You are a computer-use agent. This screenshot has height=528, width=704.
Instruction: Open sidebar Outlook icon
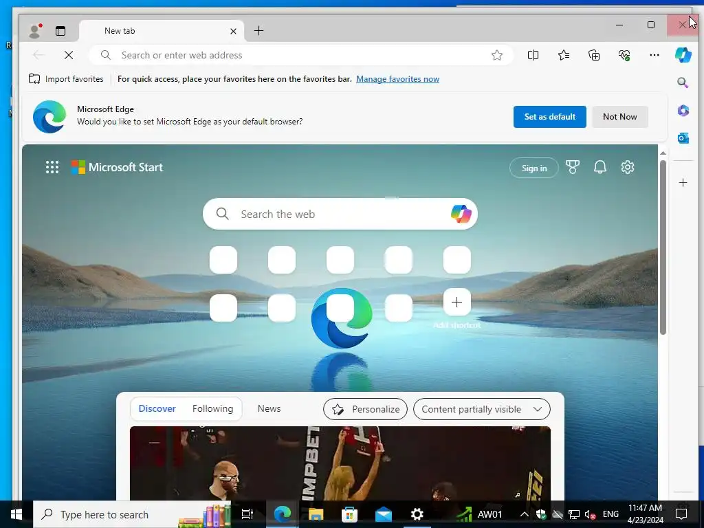[683, 137]
